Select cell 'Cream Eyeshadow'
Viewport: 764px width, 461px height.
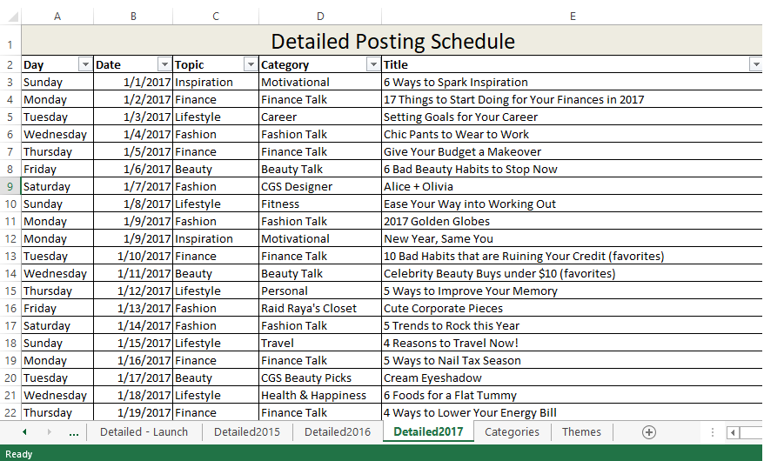click(x=572, y=378)
